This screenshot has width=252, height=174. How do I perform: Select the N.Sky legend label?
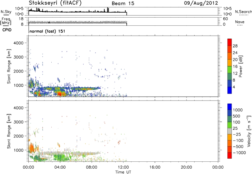[6, 12]
